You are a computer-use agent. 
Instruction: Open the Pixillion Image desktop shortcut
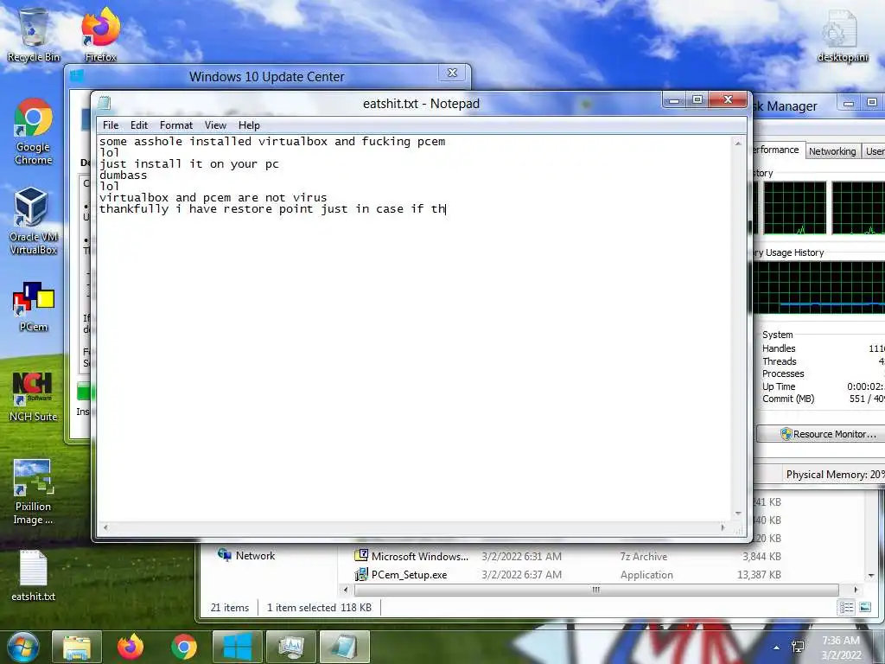click(x=34, y=492)
